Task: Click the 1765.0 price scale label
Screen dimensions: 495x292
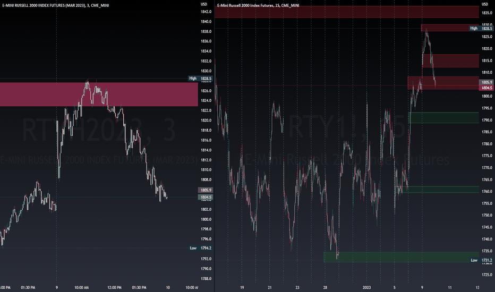Action: click(x=487, y=179)
